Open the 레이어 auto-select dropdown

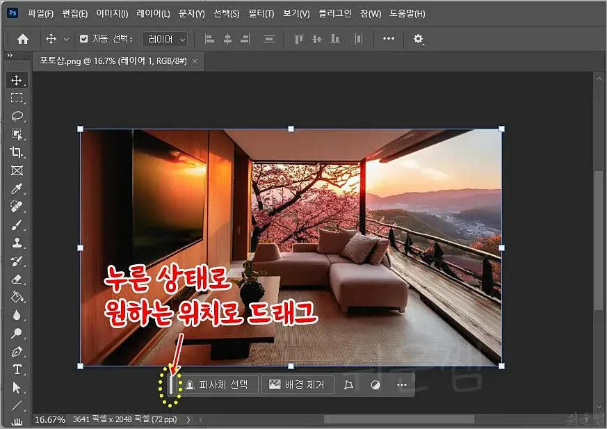point(165,39)
